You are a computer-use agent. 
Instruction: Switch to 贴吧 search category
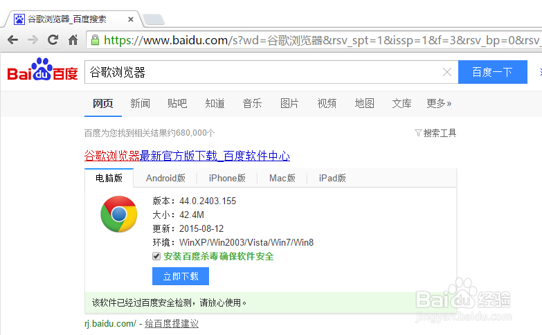click(177, 103)
